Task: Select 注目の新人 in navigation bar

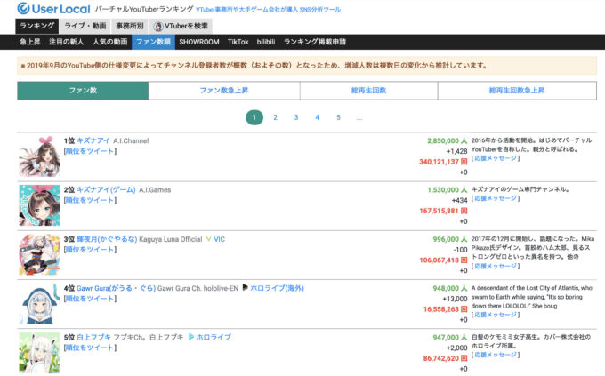Action: pyautogui.click(x=67, y=42)
